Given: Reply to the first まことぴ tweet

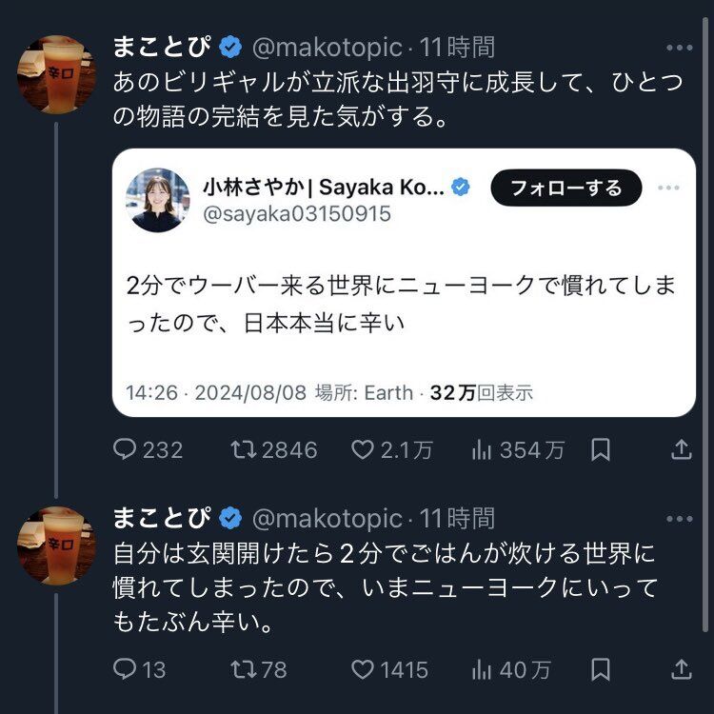Looking at the screenshot, I should 126,449.
